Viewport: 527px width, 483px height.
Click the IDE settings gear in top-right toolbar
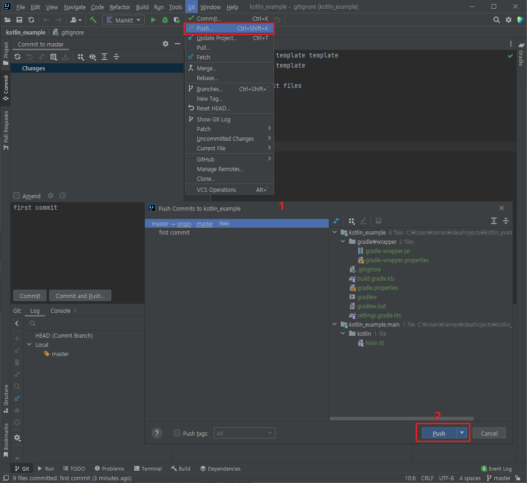(509, 20)
